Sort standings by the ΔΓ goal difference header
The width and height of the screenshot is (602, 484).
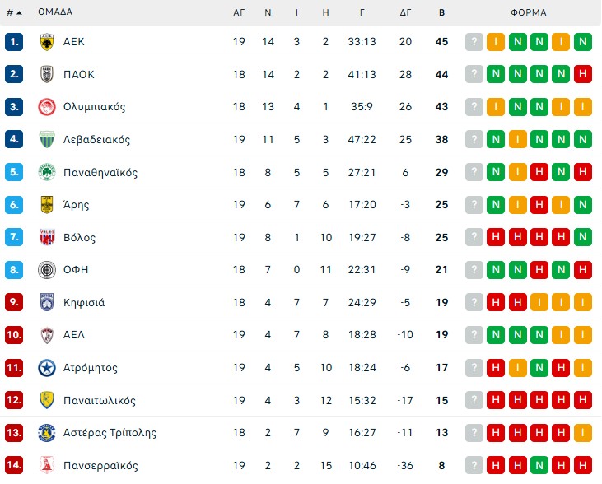coord(405,12)
